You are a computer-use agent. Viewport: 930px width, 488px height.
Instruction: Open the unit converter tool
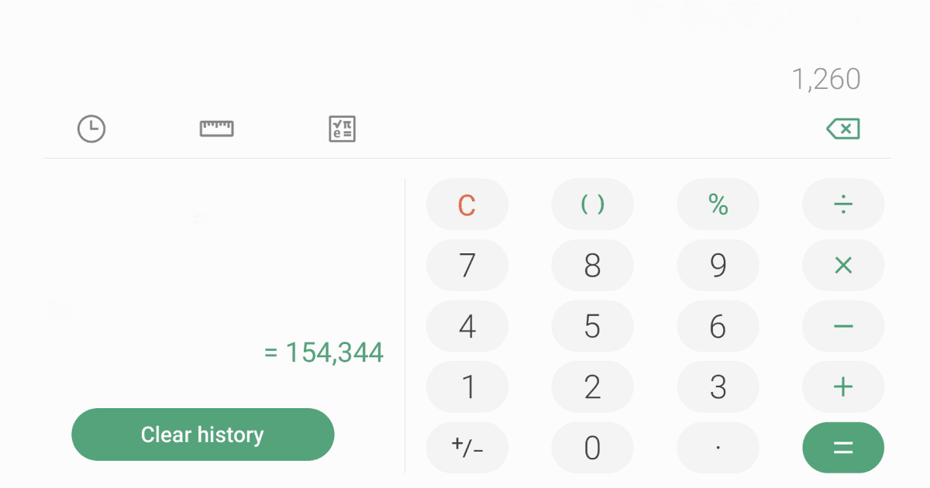216,129
